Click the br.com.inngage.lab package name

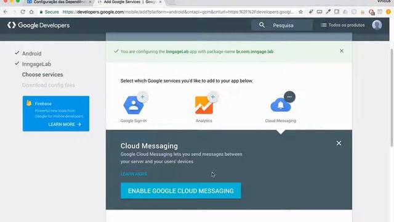tap(255, 52)
